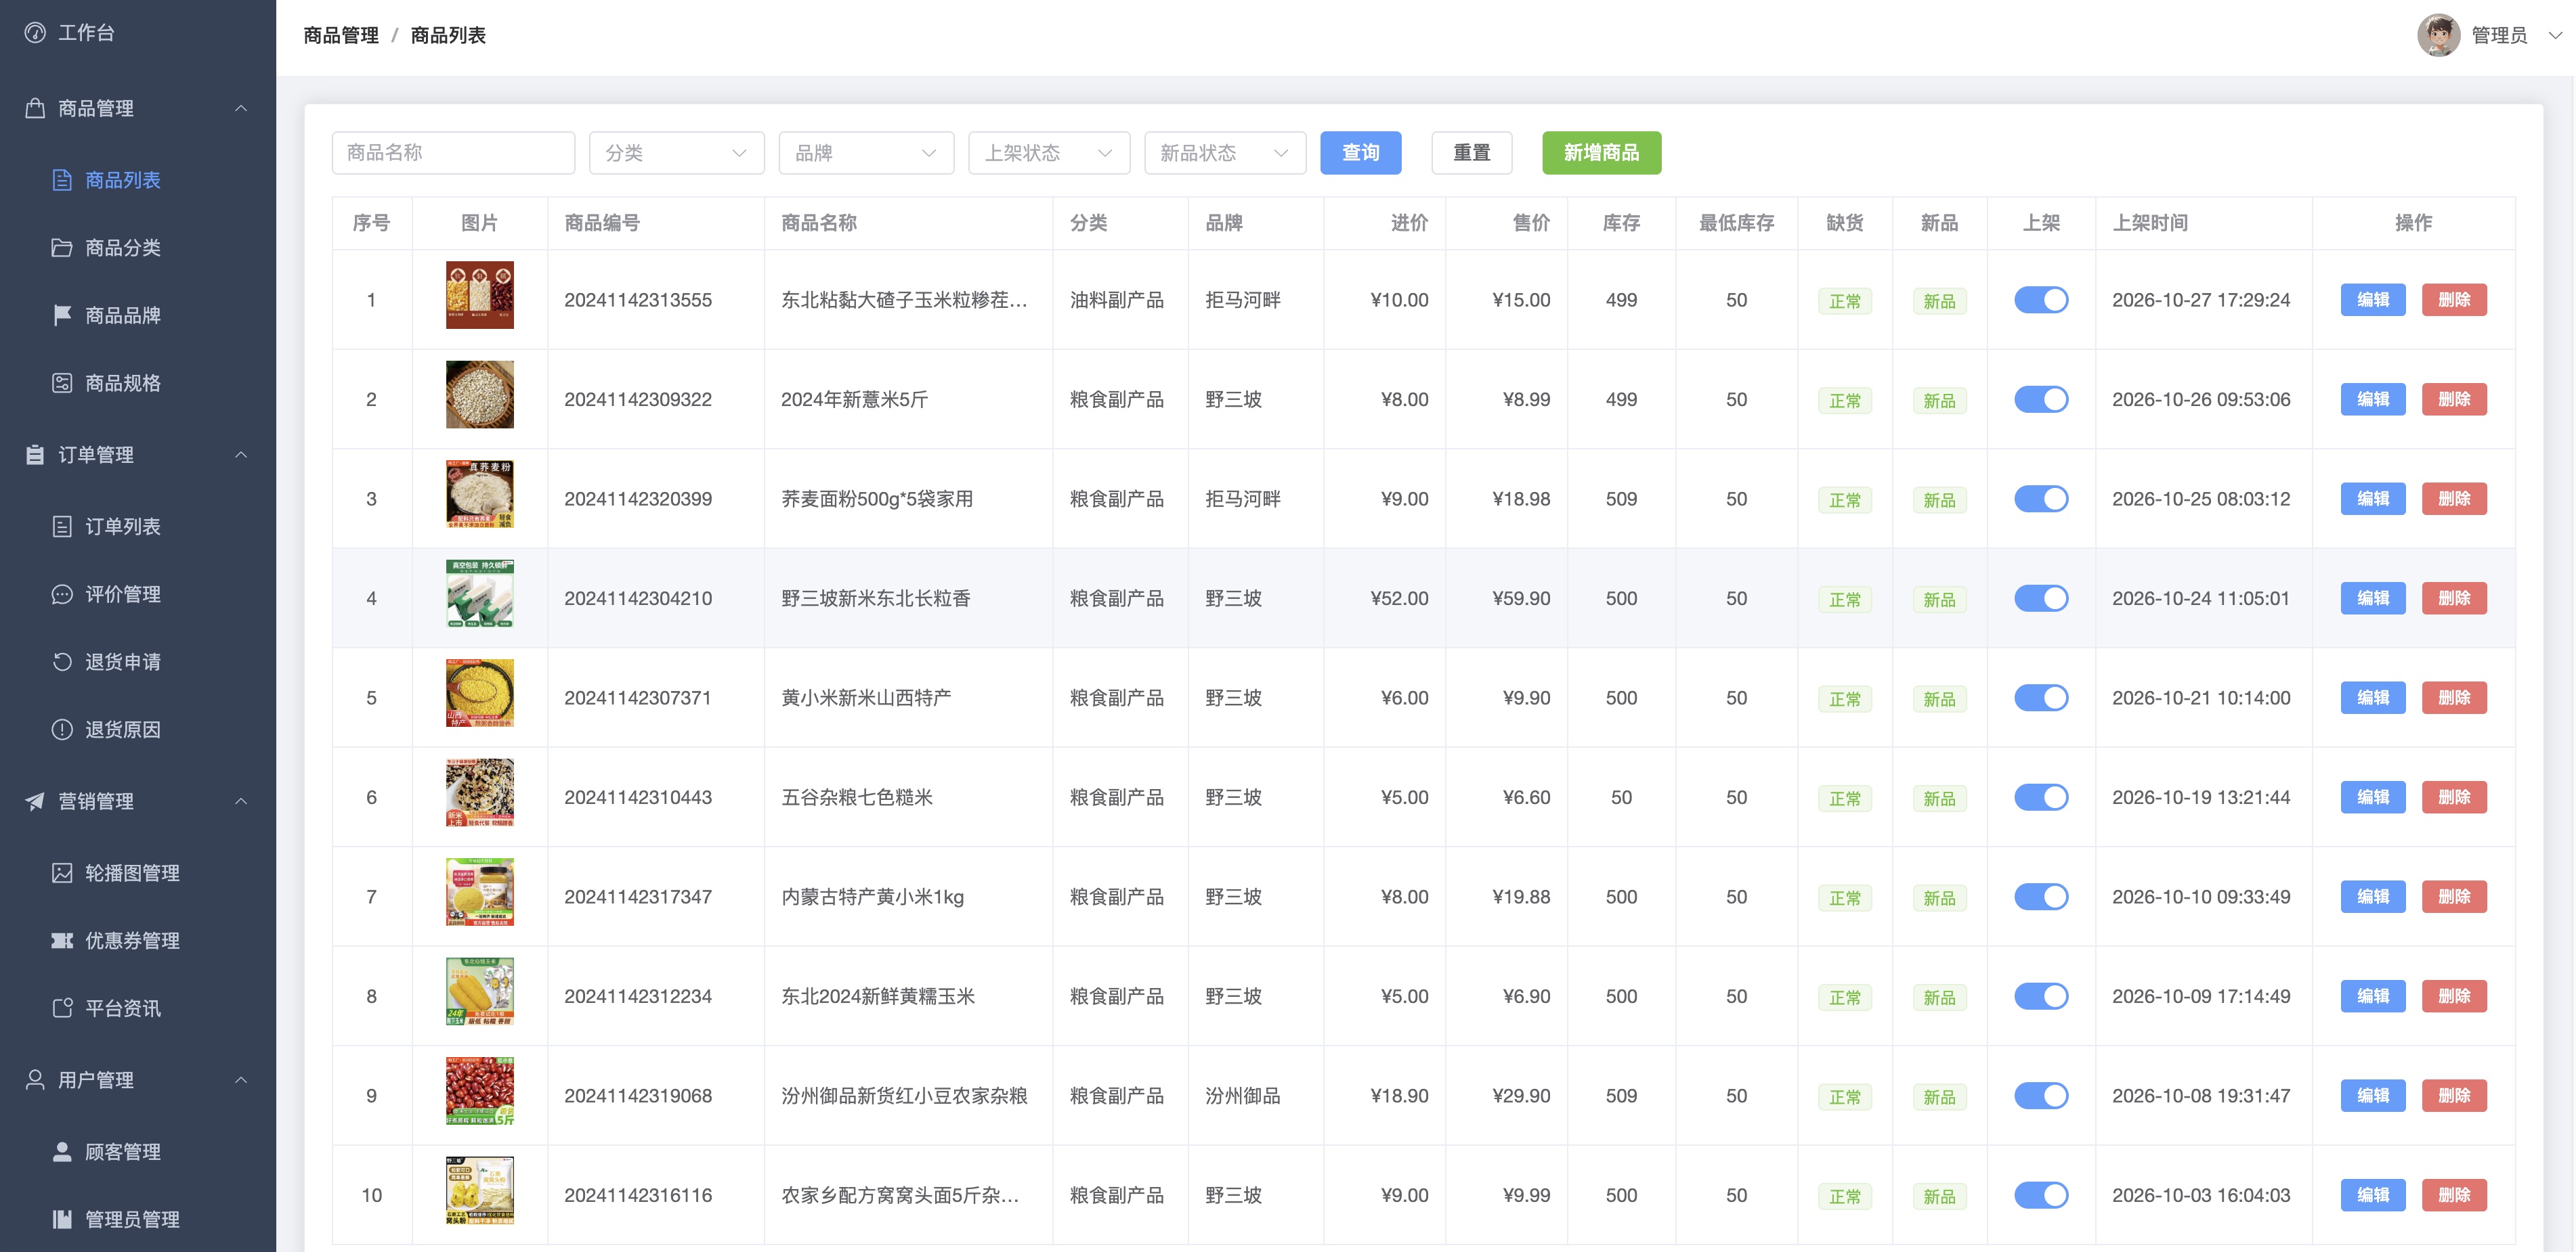Toggle 上架 switch for 荞麦面粉500g*5袋家用
This screenshot has height=1252, width=2576.
(x=2041, y=499)
